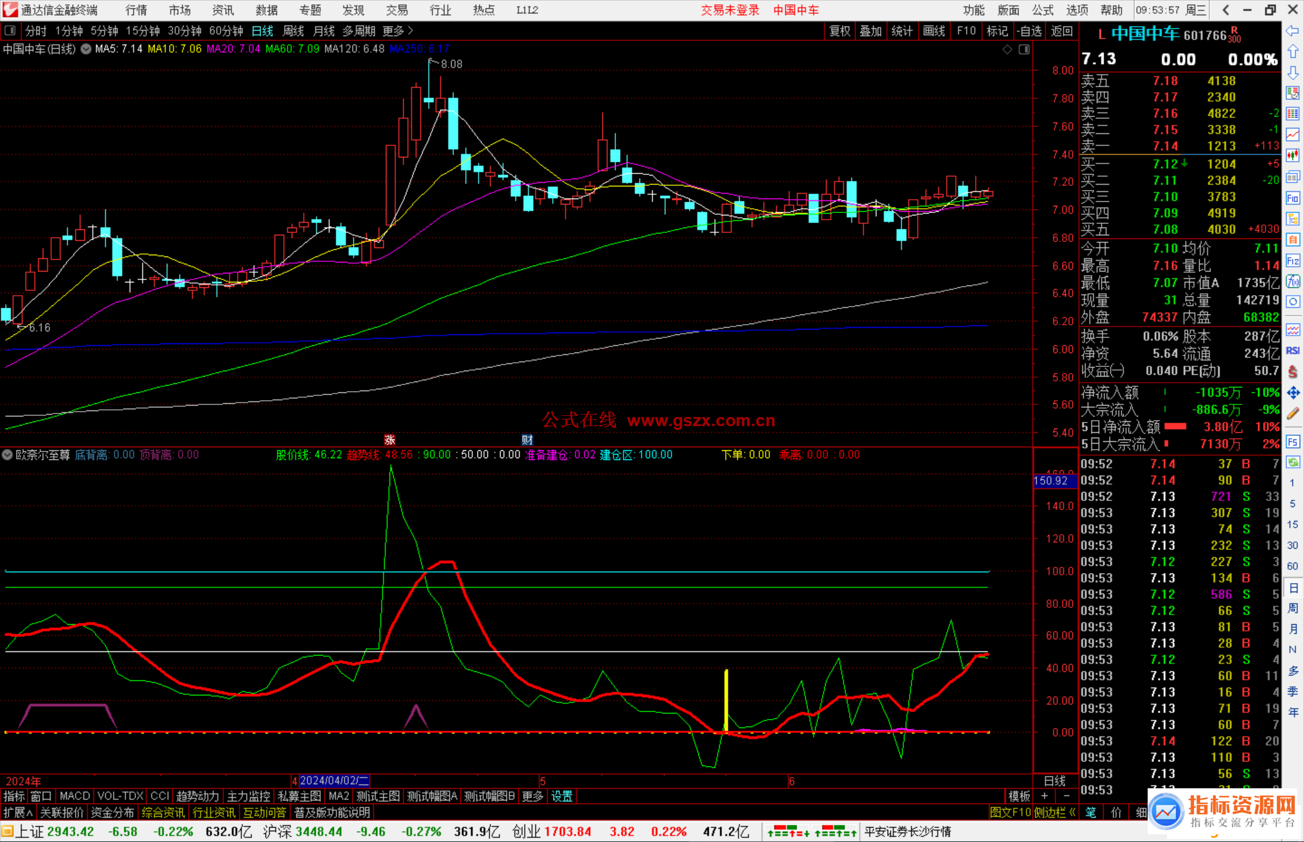The image size is (1304, 842).
Task: Open the f(x) formula manager icon
Action: click(x=1293, y=281)
